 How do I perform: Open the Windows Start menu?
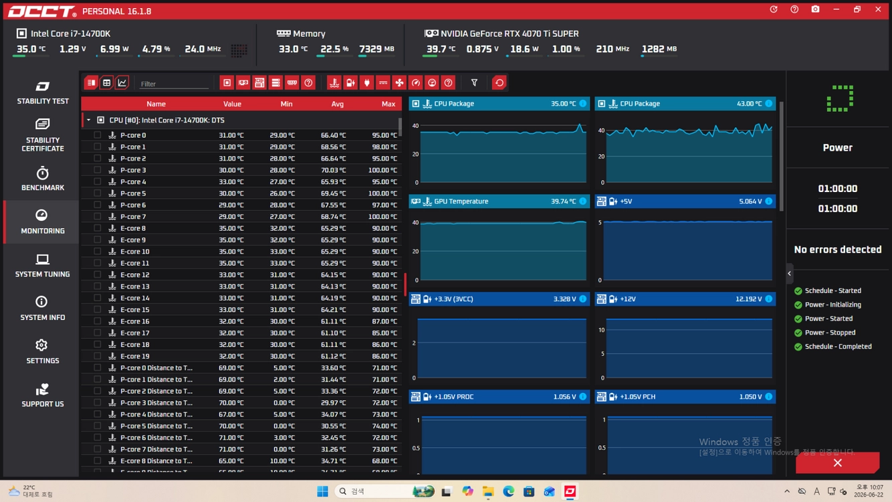click(x=322, y=491)
